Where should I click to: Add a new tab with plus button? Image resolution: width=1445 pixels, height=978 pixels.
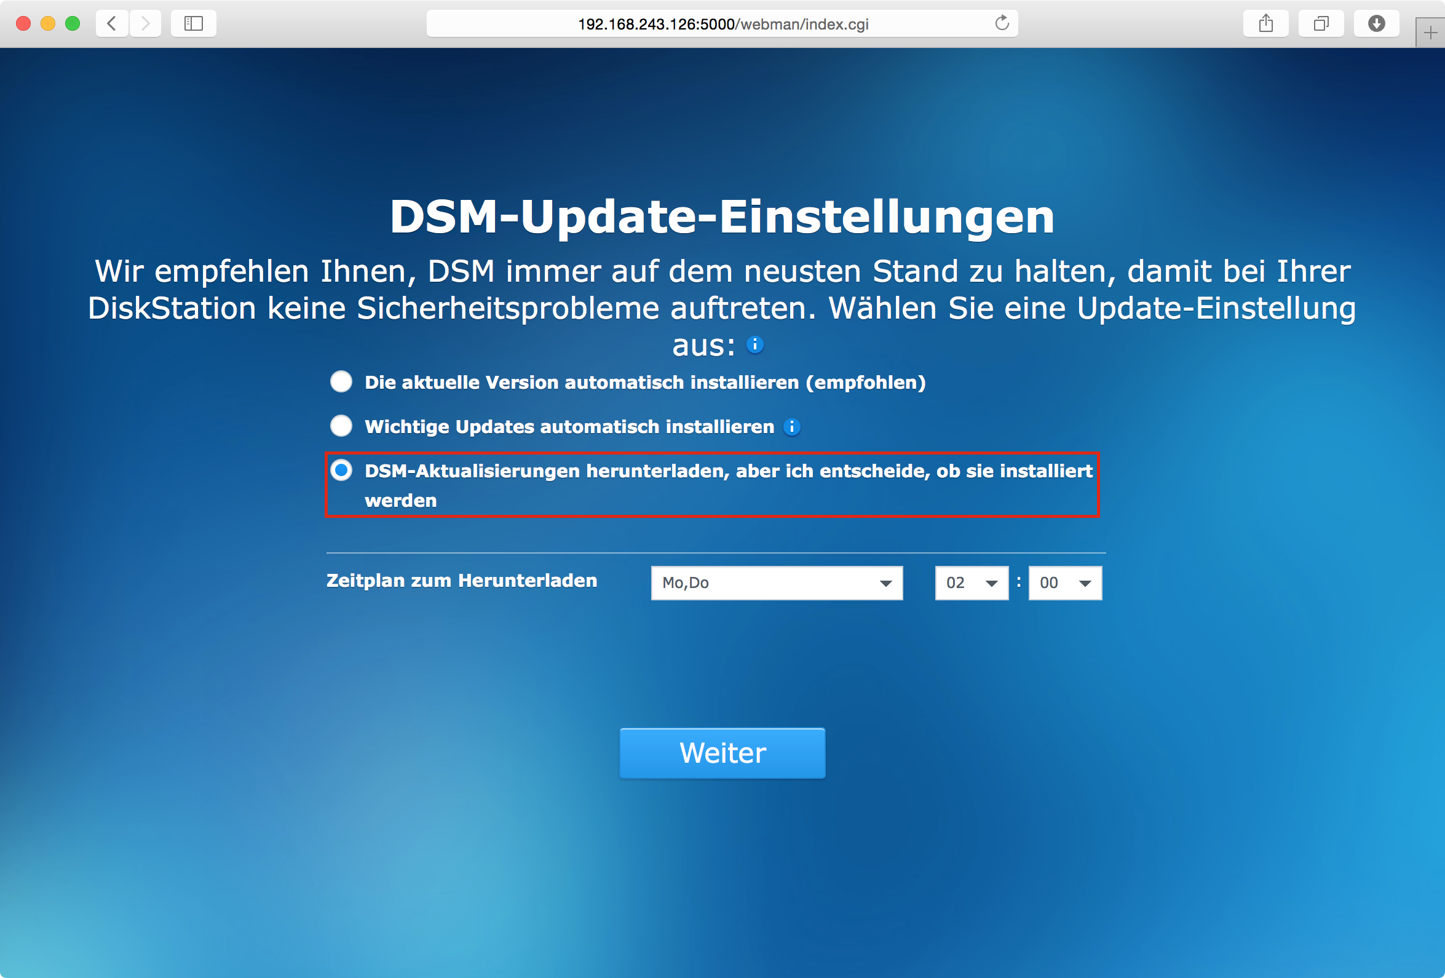[x=1430, y=33]
